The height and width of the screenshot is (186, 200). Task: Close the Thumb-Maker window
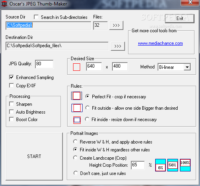190,2
